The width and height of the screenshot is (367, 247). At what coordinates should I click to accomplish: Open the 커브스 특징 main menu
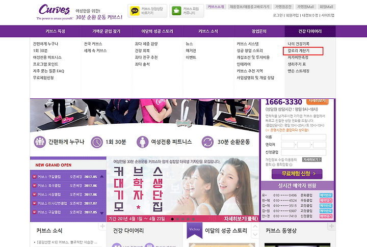click(x=56, y=32)
